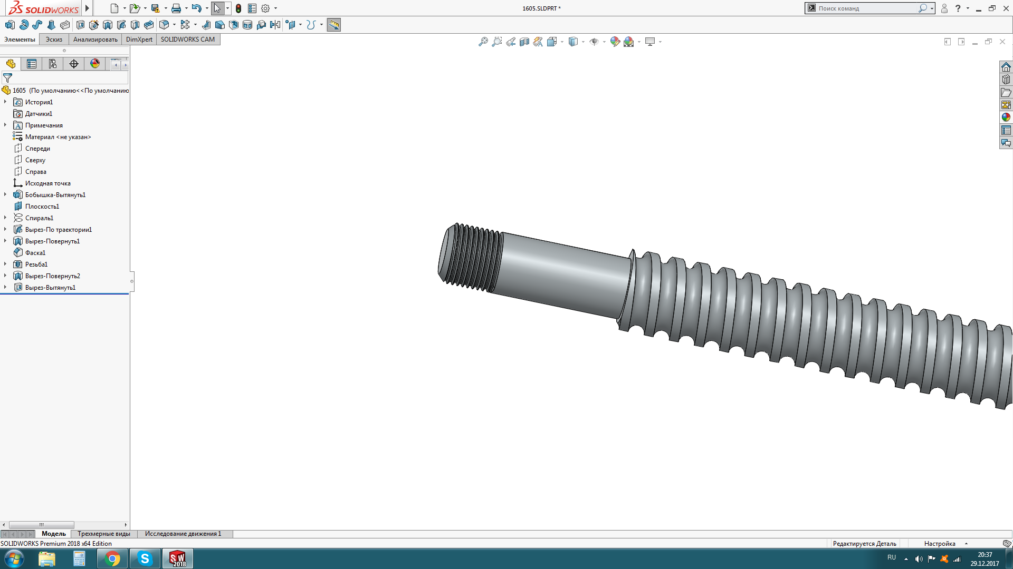Screen dimensions: 1013x569
Task: Activate the Section View icon
Action: 524,42
